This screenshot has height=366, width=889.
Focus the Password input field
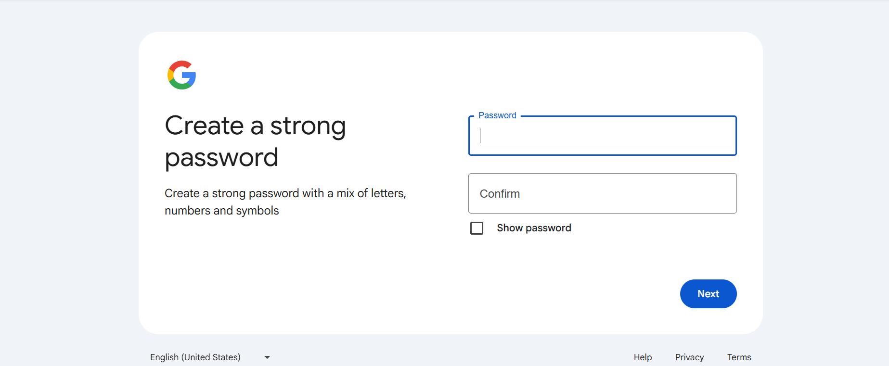click(x=602, y=136)
